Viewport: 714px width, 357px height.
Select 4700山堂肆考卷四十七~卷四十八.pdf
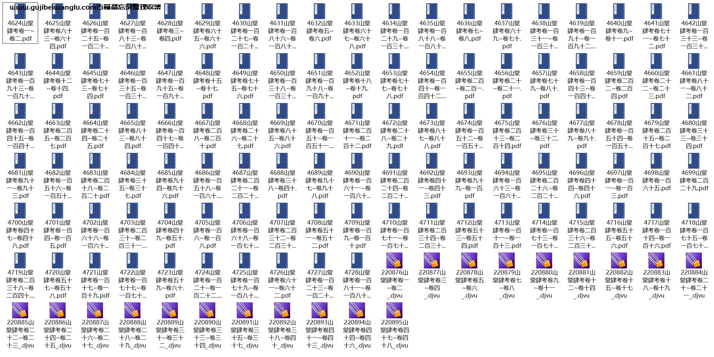(x=20, y=211)
